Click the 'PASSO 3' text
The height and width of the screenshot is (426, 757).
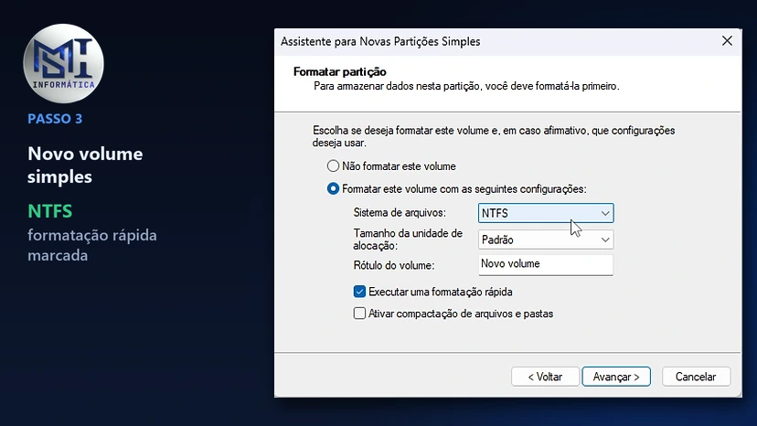pos(55,119)
